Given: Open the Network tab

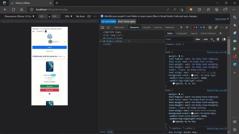Looking at the screenshot, I should click(170, 28).
